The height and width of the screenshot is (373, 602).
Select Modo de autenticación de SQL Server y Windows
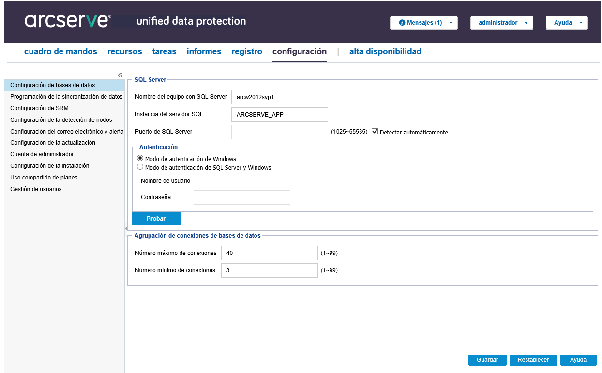pos(140,167)
